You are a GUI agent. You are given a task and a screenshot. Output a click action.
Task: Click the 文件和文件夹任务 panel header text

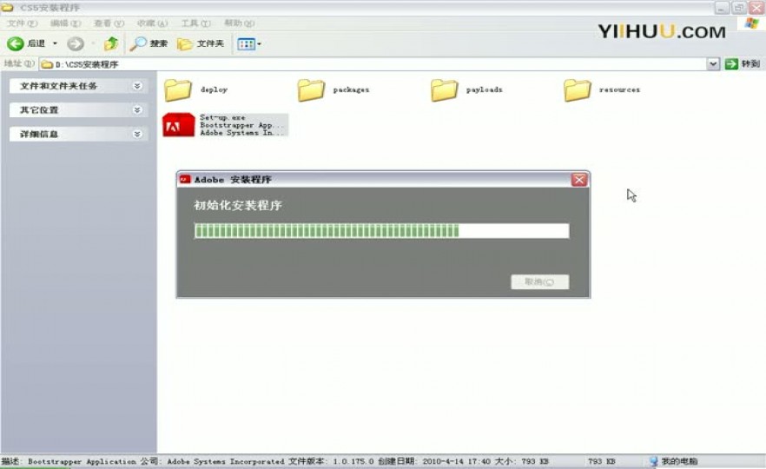click(x=58, y=86)
